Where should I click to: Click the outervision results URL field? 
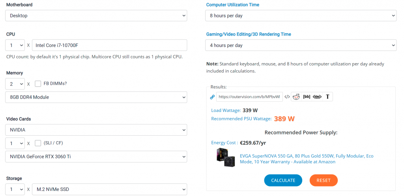(x=249, y=97)
